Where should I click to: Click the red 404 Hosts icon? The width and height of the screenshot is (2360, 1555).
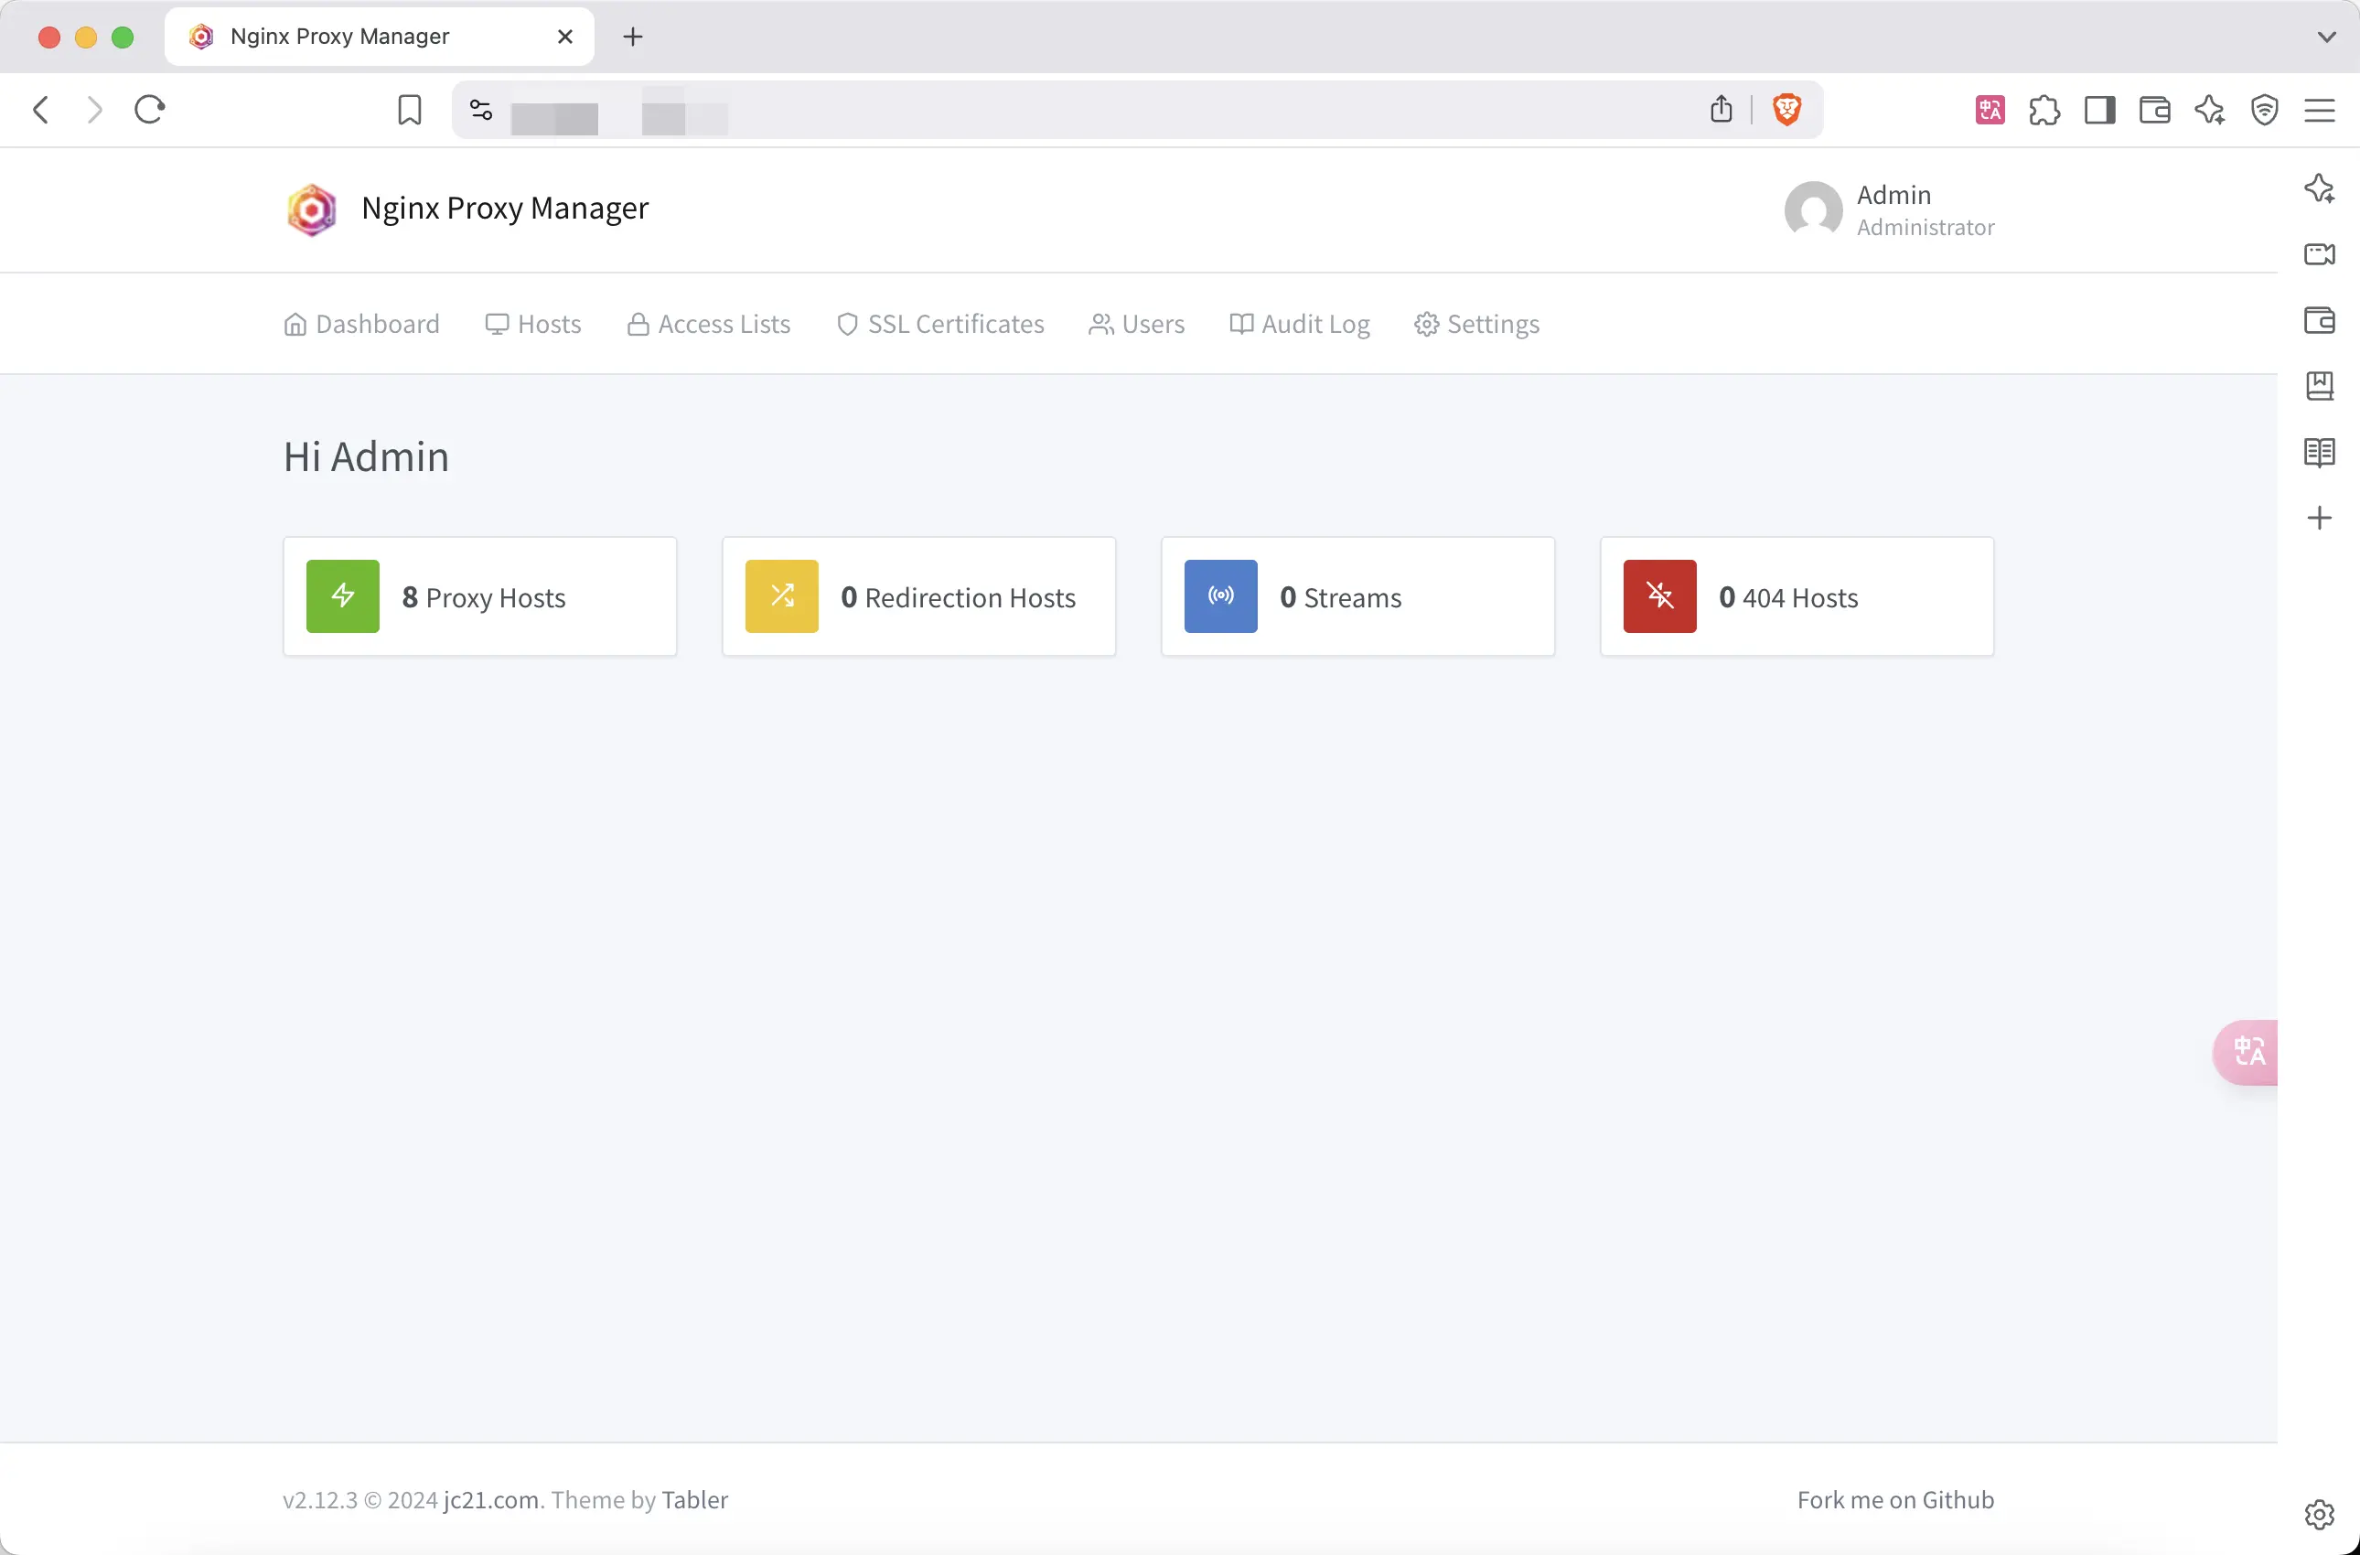1660,596
